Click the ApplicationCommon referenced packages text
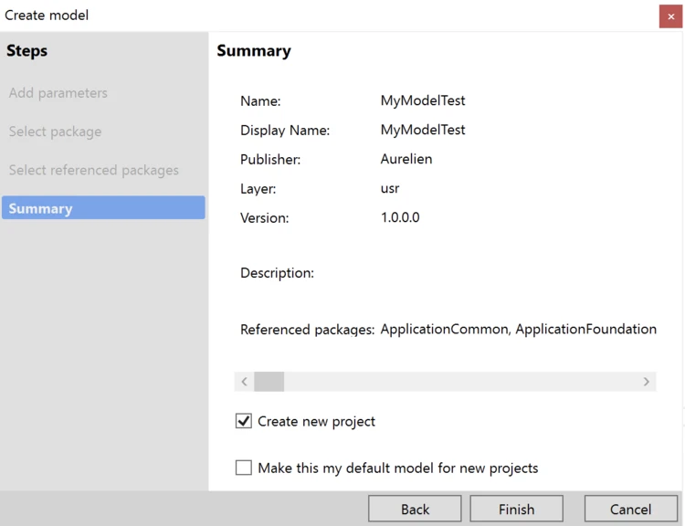The image size is (685, 526). [444, 329]
